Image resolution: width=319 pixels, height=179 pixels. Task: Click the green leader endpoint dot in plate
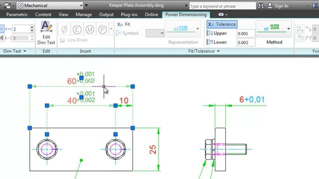pos(81,160)
